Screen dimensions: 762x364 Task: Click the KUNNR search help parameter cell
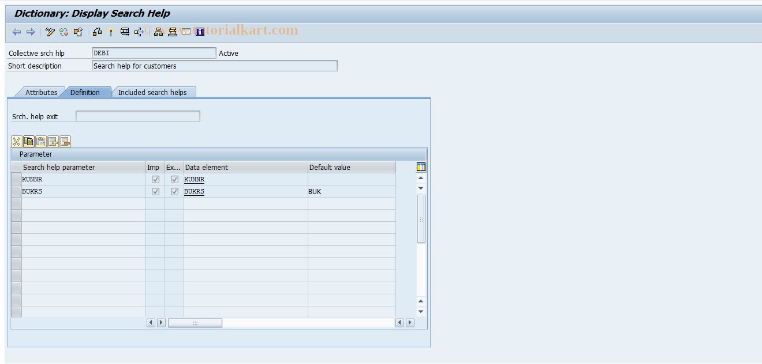pyautogui.click(x=84, y=180)
